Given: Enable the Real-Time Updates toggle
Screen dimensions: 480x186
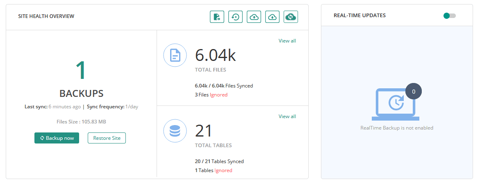Looking at the screenshot, I should coord(449,16).
